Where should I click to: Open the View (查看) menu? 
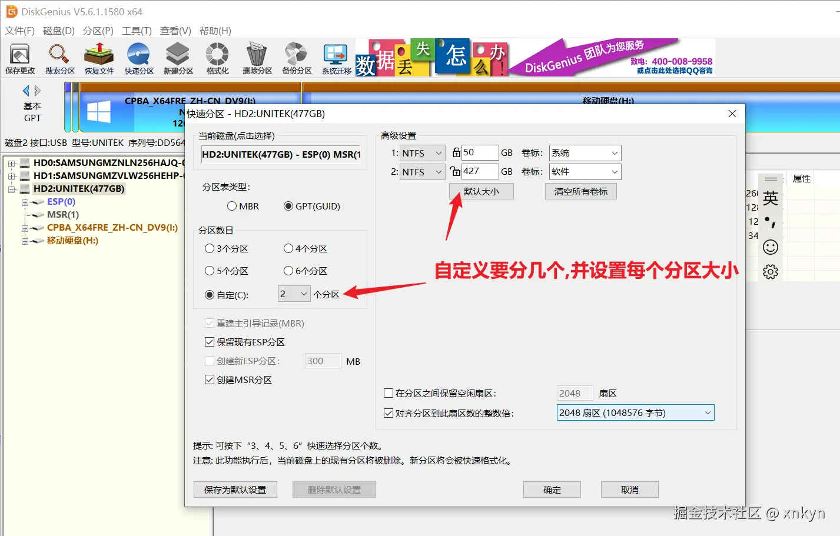[175, 31]
